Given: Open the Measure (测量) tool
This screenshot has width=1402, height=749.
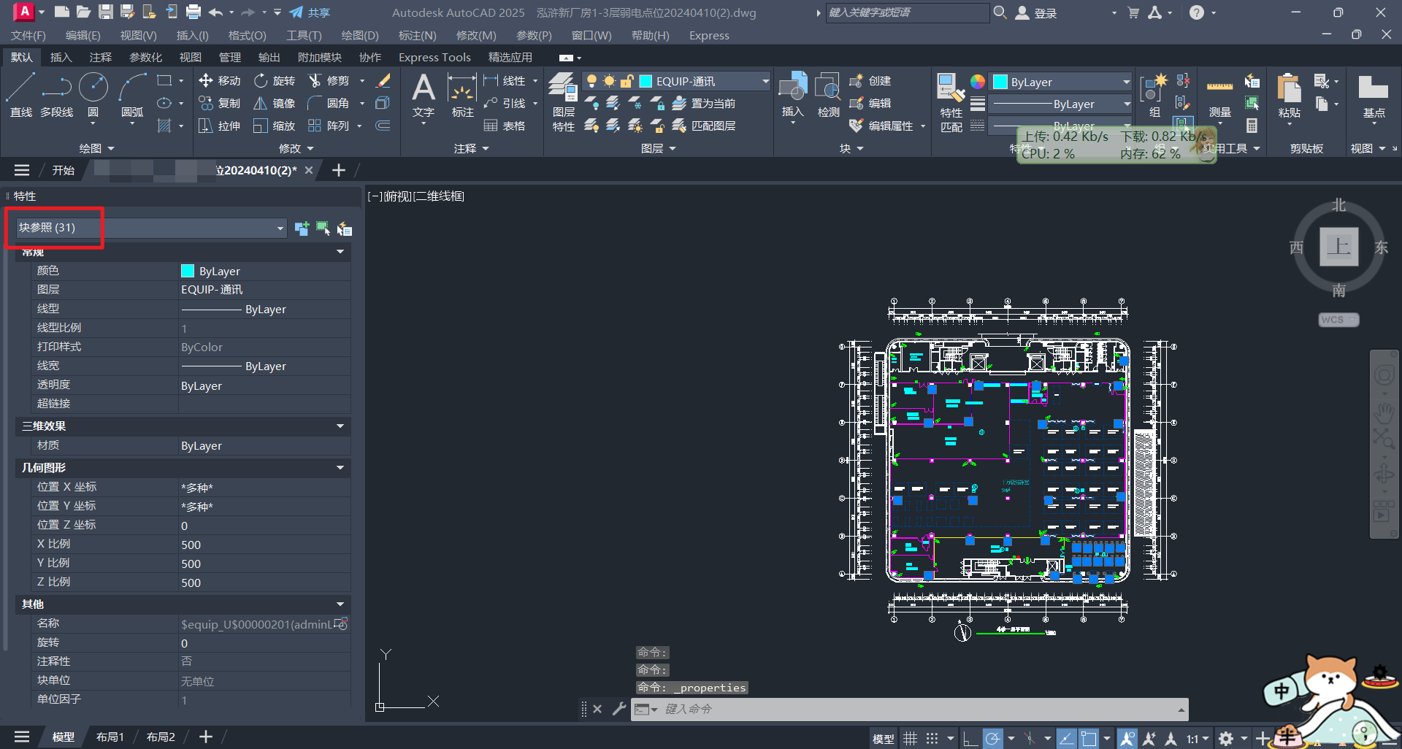Looking at the screenshot, I should point(1219,96).
